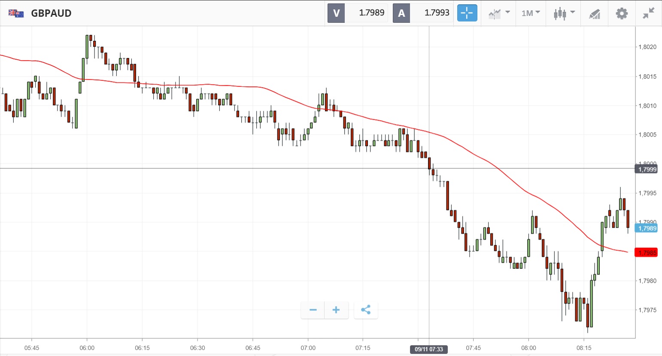Open the 1M timeframe dropdown
The width and height of the screenshot is (662, 356).
coord(531,13)
